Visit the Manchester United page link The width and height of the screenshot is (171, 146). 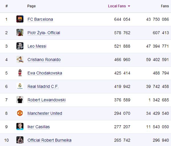click(x=45, y=113)
